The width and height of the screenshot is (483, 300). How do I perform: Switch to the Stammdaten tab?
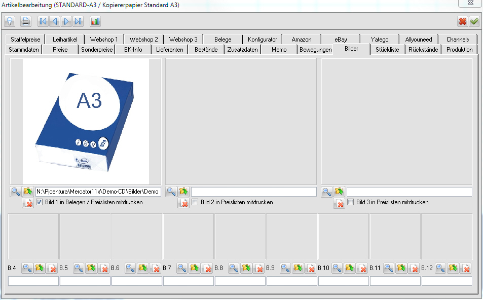pos(24,50)
